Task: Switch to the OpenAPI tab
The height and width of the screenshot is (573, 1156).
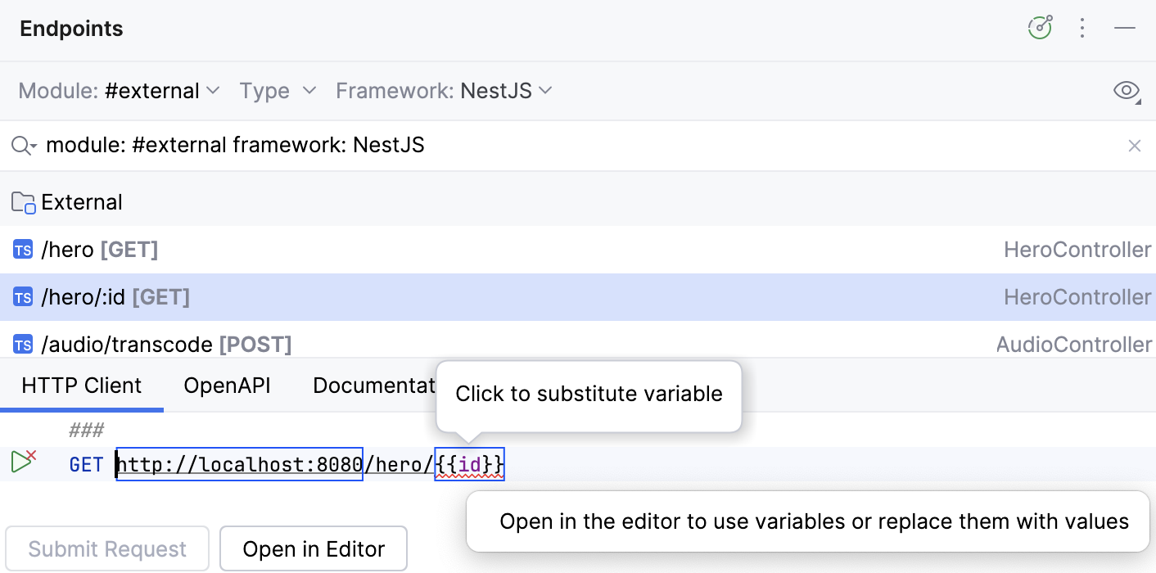Action: [x=227, y=385]
